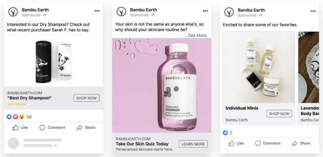Image resolution: width=323 pixels, height=157 pixels.
Task: Open the Bambu Earth page name on the third ad
Action: point(251,10)
